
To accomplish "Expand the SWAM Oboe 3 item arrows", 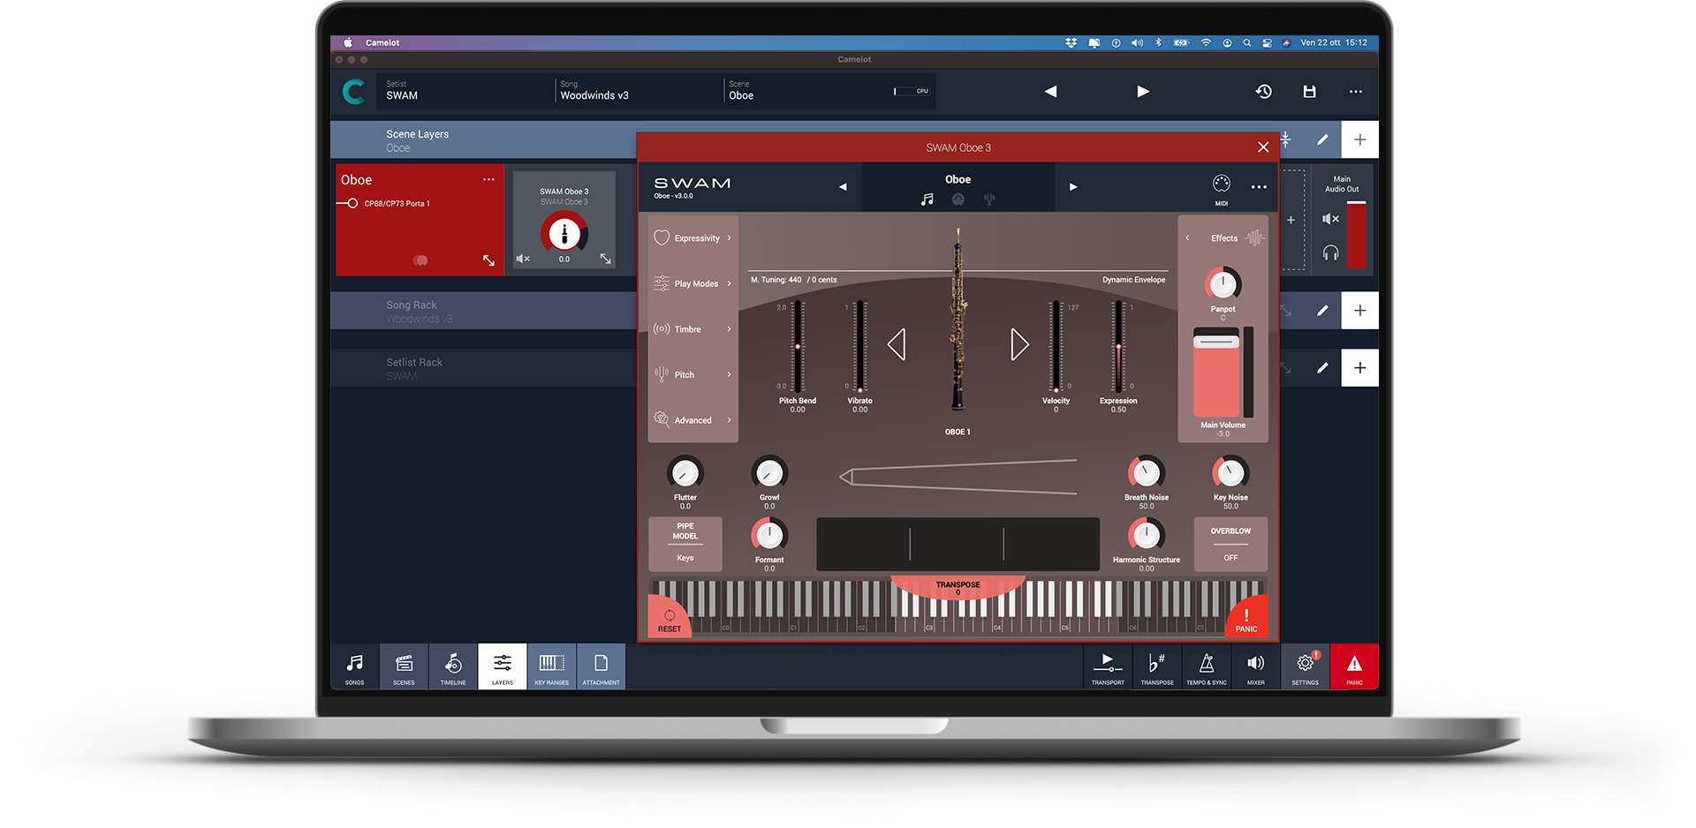I will [606, 259].
